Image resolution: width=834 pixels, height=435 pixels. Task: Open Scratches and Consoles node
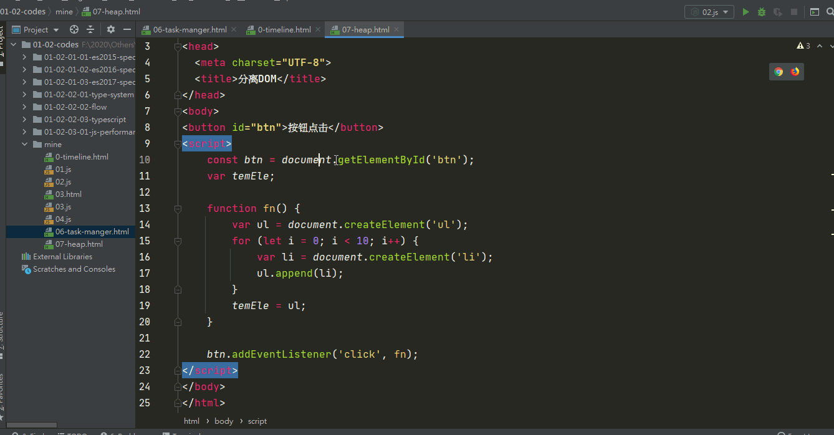pyautogui.click(x=69, y=269)
